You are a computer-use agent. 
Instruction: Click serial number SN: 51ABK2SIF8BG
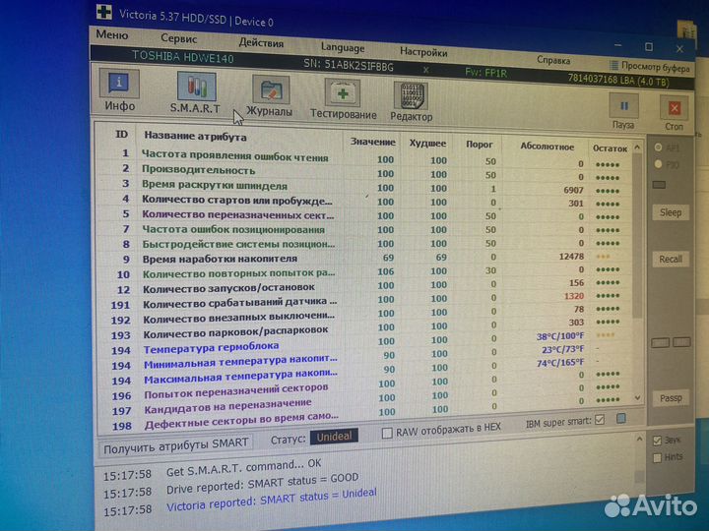click(x=348, y=65)
